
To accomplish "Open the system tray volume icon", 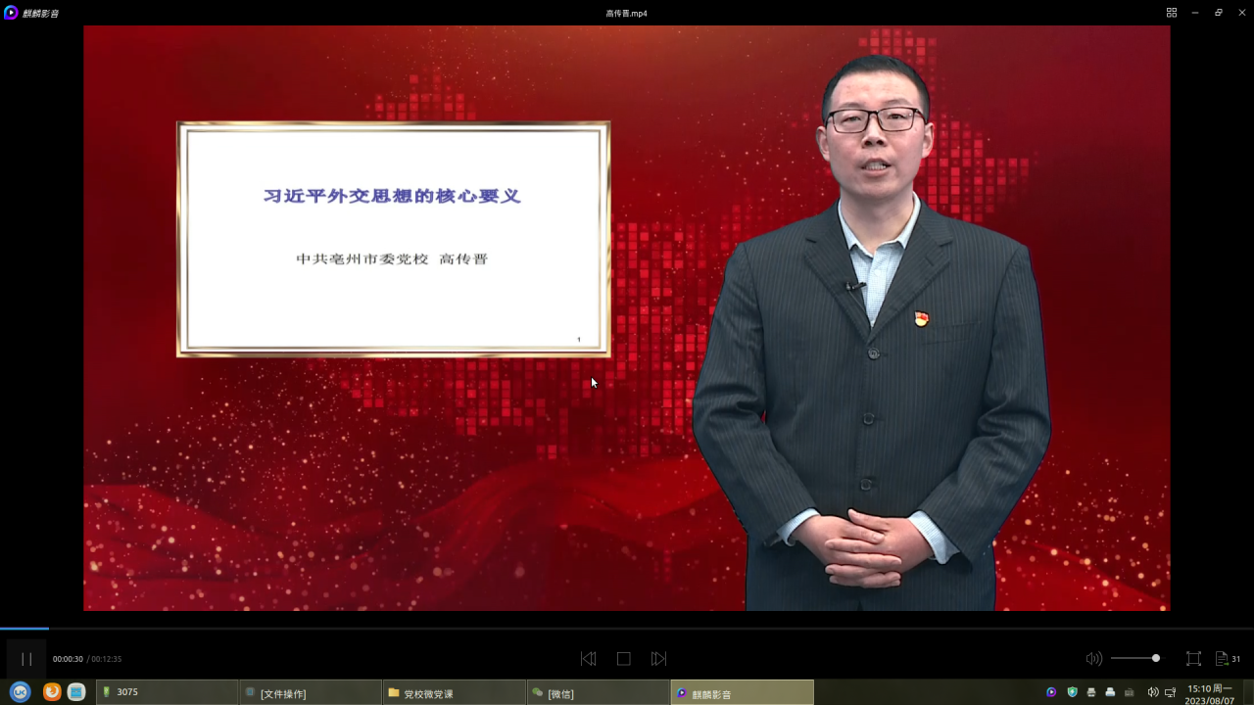I will coord(1152,692).
